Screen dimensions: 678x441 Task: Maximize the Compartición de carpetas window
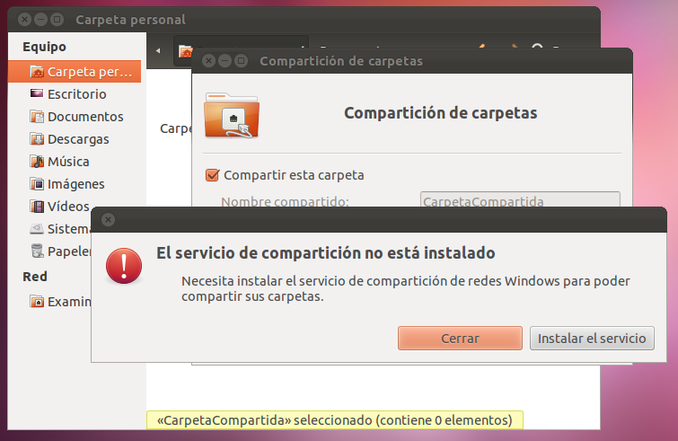(241, 61)
